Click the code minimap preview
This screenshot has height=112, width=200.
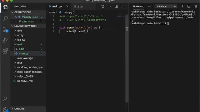pos(121,16)
